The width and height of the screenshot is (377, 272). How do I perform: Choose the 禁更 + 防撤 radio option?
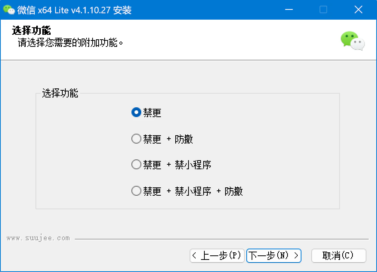pyautogui.click(x=162, y=139)
